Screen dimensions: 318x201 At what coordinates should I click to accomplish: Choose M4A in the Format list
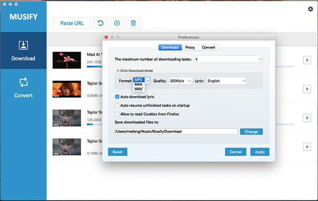tap(138, 84)
